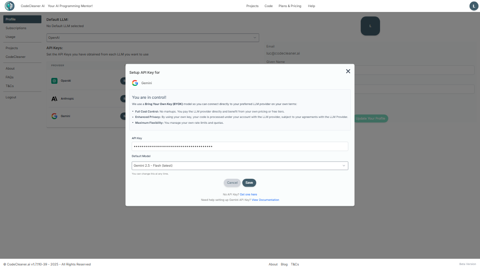This screenshot has width=480, height=270.
Task: Open T&Cs in sidebar
Action: pos(10,86)
